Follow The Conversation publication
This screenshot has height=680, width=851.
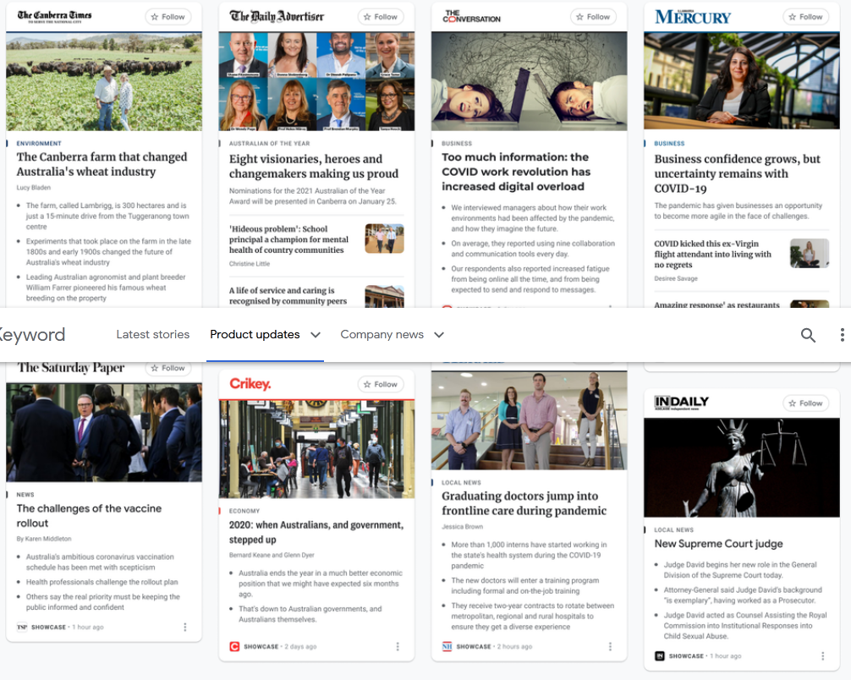pyautogui.click(x=592, y=17)
